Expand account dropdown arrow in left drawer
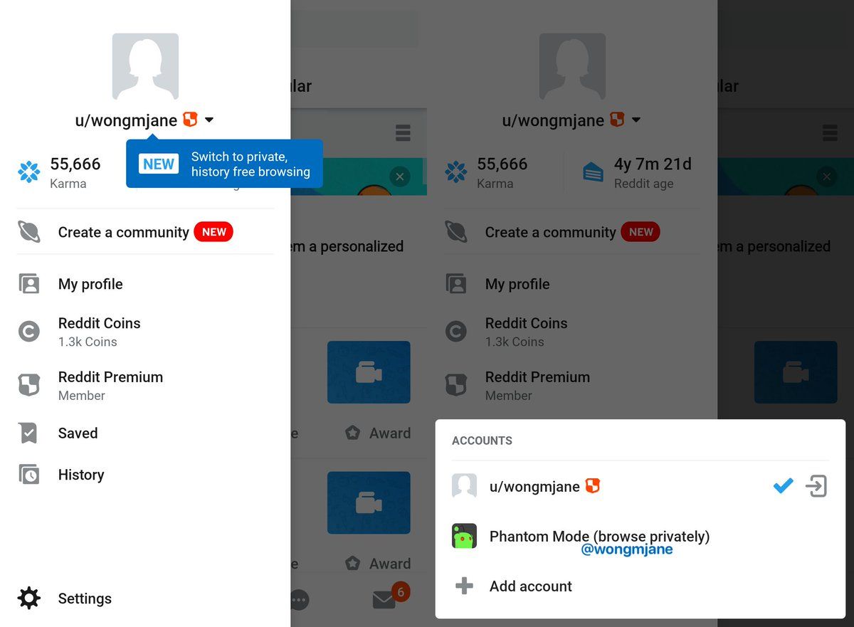 pos(209,120)
